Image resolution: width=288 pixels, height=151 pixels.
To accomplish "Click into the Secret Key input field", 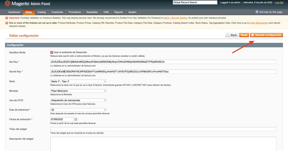I will (163, 72).
